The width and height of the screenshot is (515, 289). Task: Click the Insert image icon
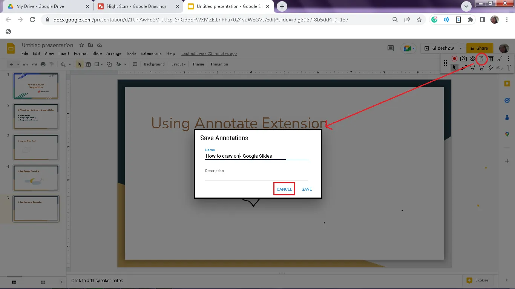(97, 64)
